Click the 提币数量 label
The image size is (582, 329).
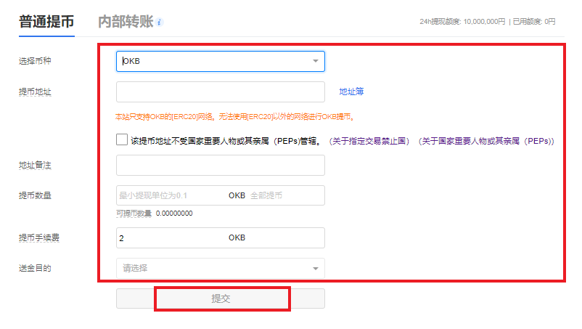click(x=35, y=195)
